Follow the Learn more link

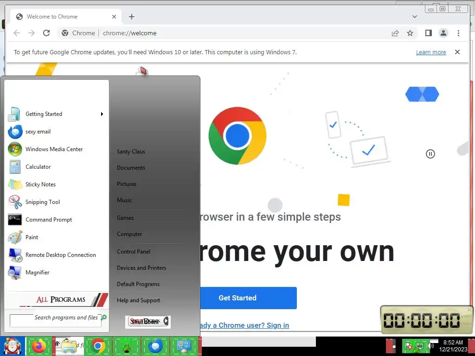pyautogui.click(x=431, y=52)
